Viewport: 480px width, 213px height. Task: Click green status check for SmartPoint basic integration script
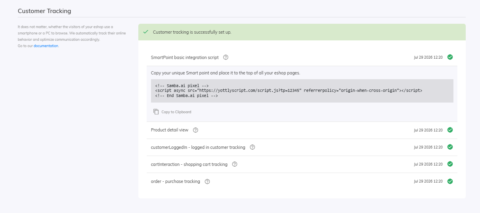click(450, 57)
